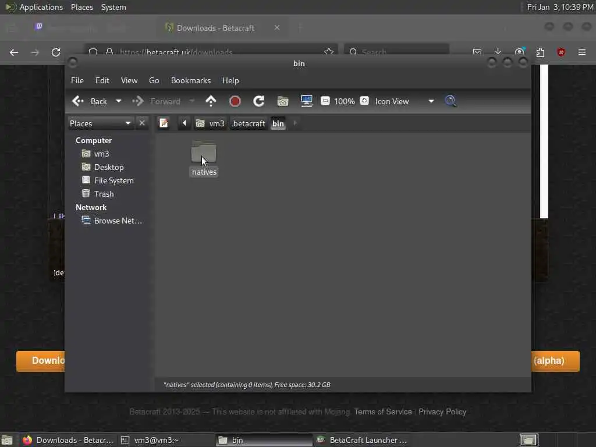Select bin path bar button
The image size is (596, 447).
tap(278, 123)
